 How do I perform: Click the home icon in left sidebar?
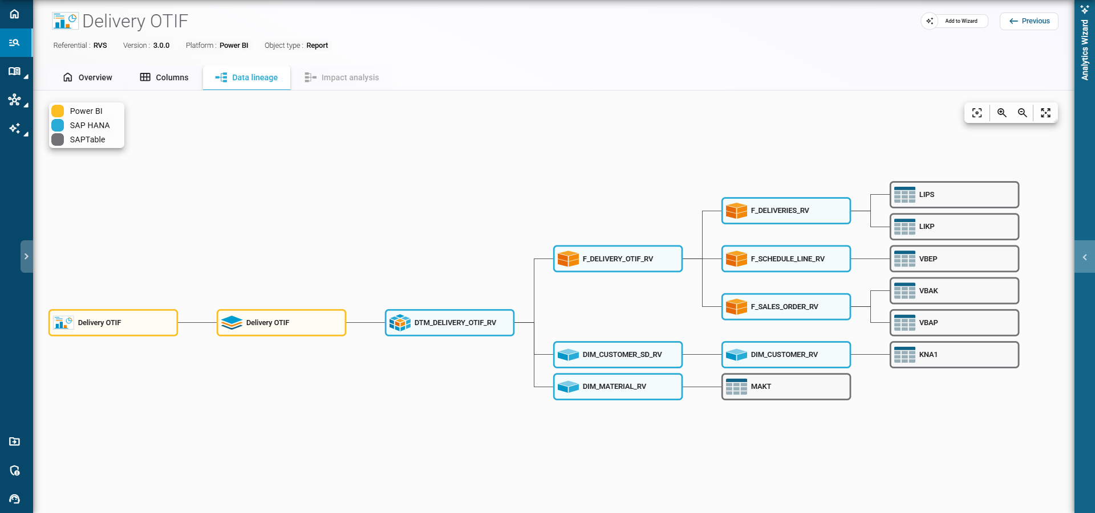(15, 14)
